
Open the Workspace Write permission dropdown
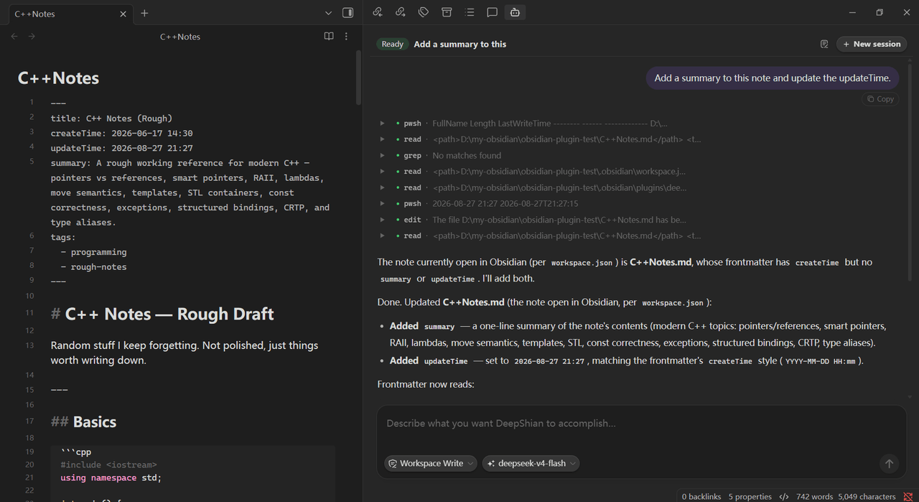(431, 463)
